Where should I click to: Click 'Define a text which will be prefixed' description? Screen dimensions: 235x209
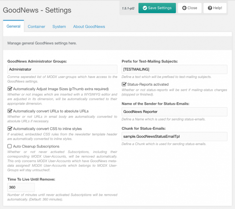167,77
